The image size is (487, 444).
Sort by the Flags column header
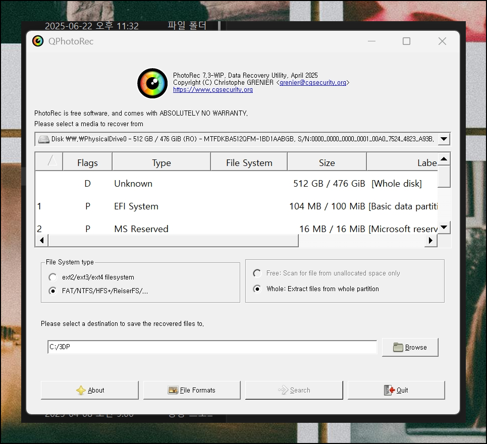87,162
